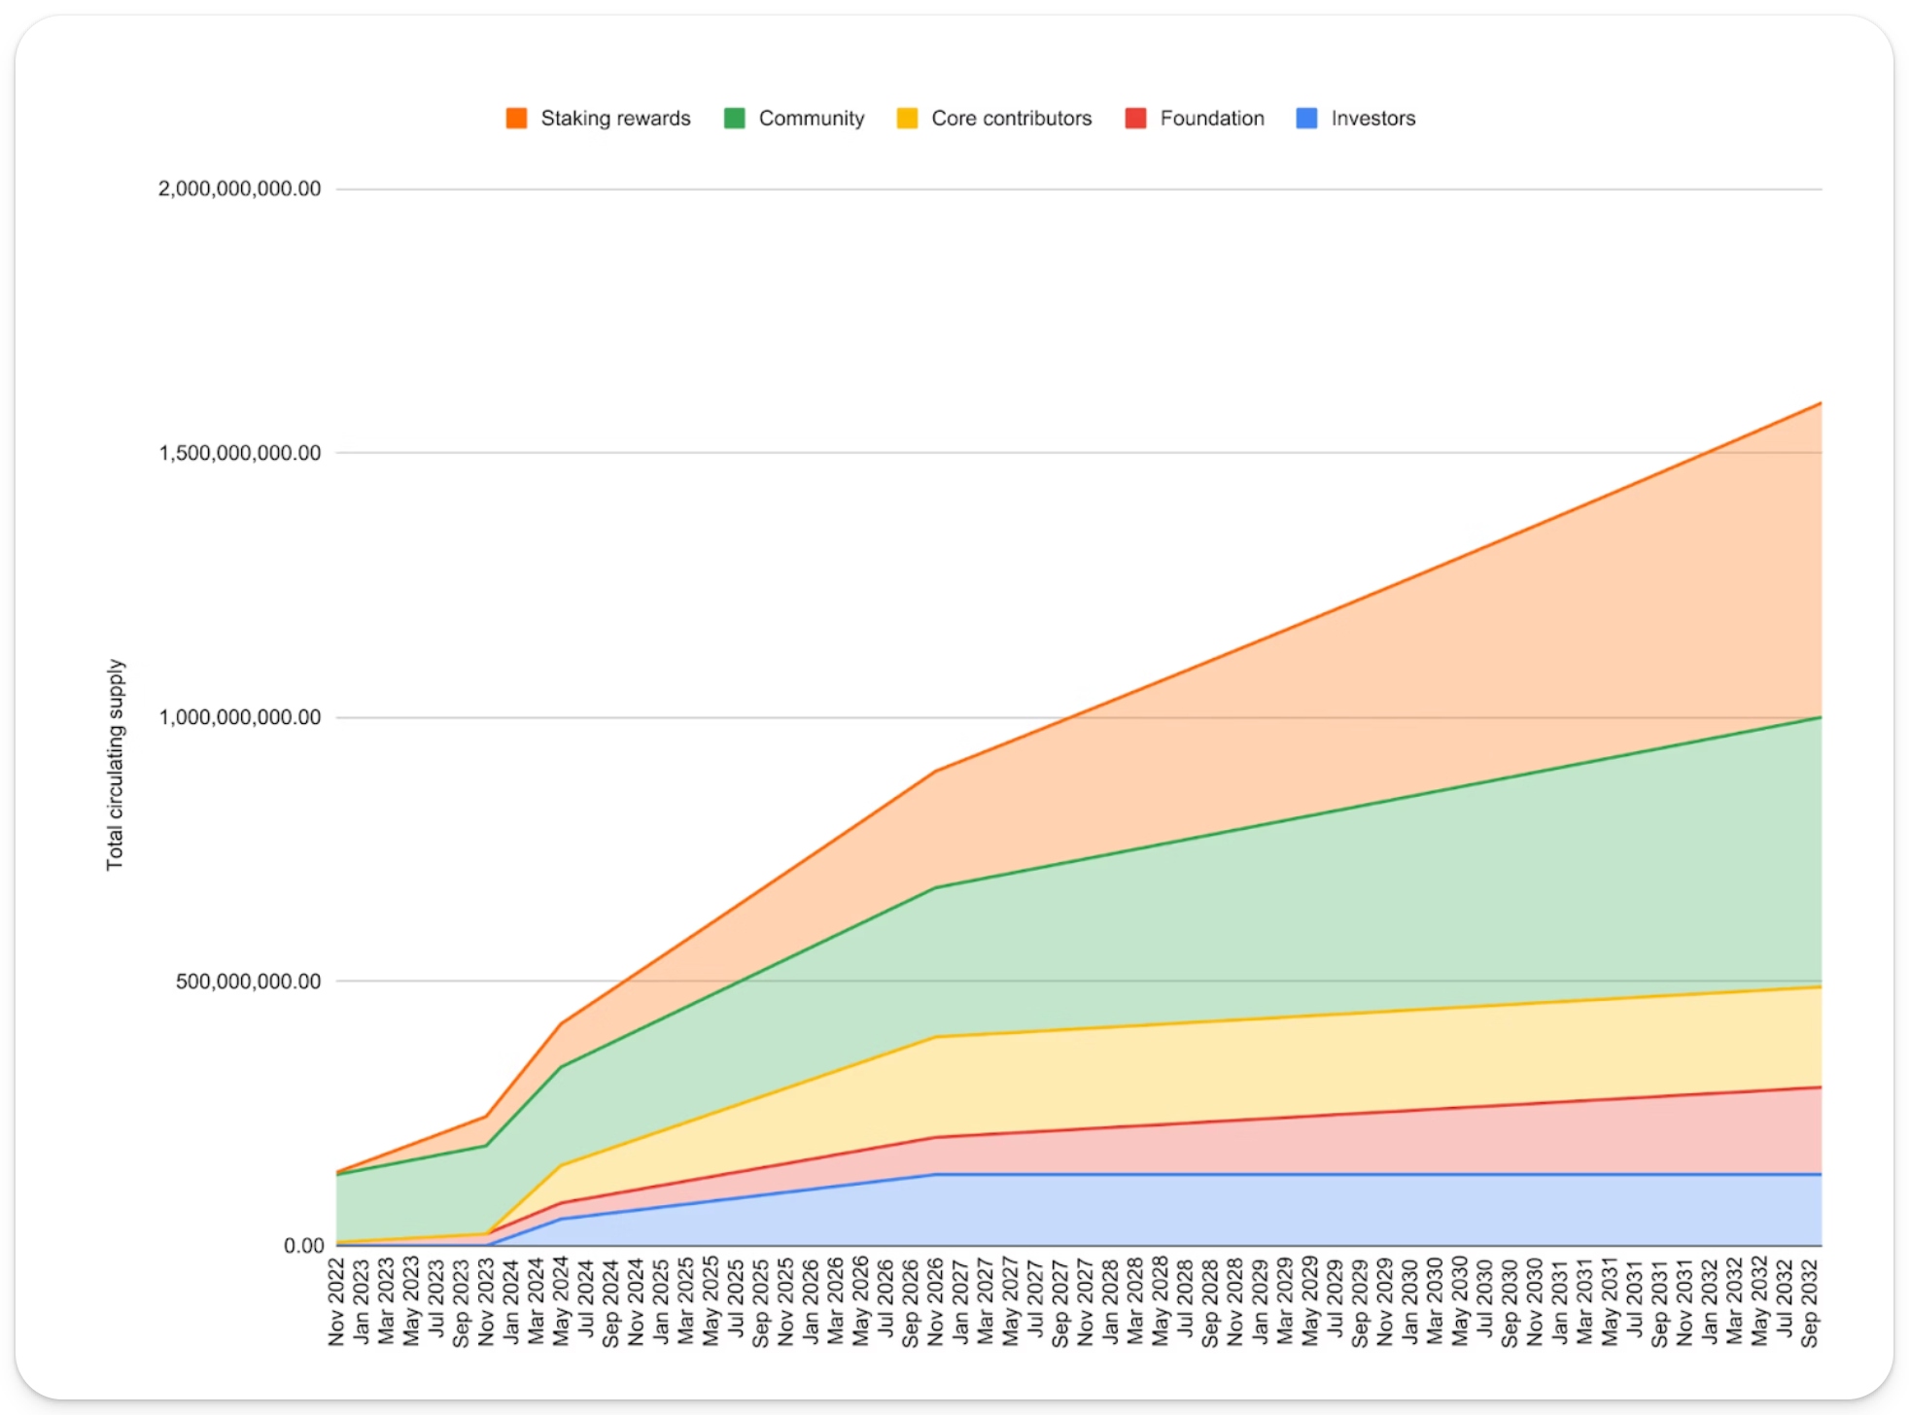
Task: Click the May 2024 x-axis label
Action: [562, 1302]
